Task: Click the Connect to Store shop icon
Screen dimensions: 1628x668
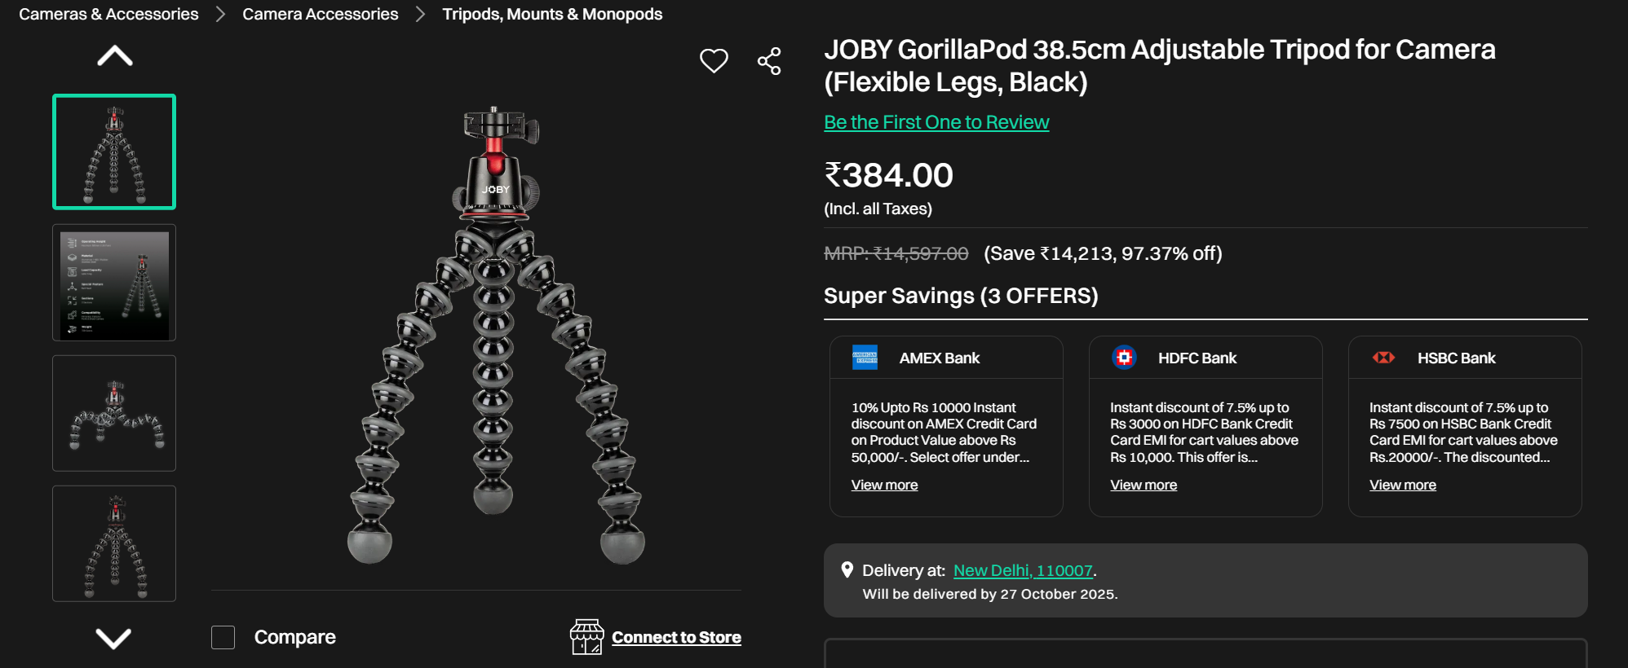Action: [586, 637]
